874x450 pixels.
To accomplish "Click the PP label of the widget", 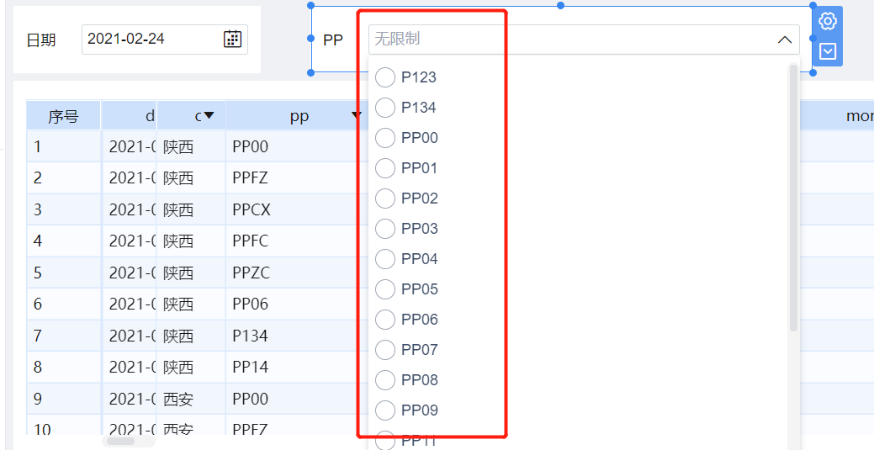I will click(x=333, y=40).
